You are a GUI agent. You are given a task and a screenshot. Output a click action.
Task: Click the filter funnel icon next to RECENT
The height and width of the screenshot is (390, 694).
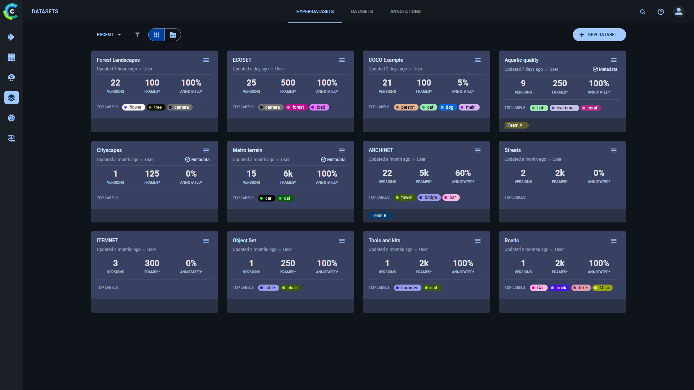click(x=137, y=35)
